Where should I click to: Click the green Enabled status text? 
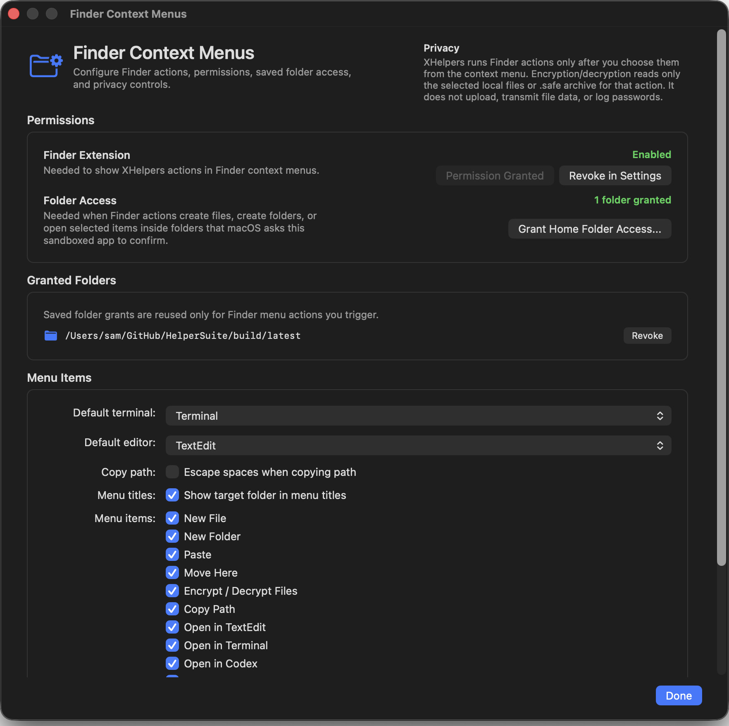(x=651, y=154)
